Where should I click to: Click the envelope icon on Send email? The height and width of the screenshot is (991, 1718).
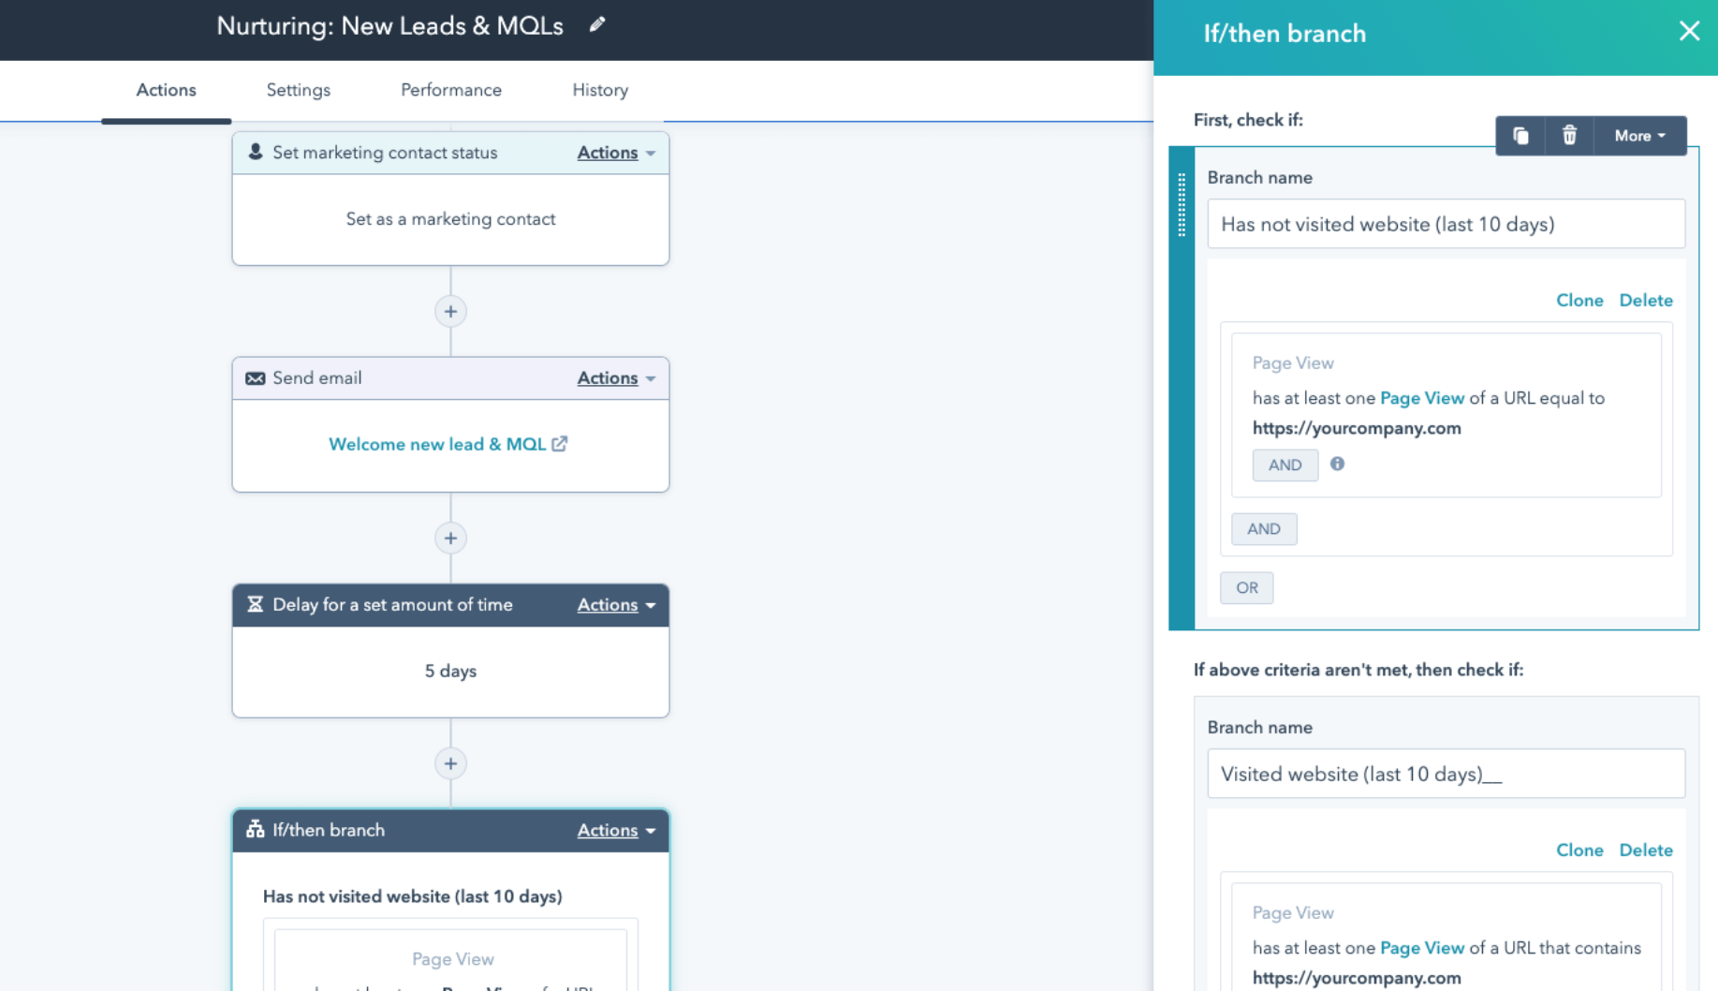coord(255,378)
